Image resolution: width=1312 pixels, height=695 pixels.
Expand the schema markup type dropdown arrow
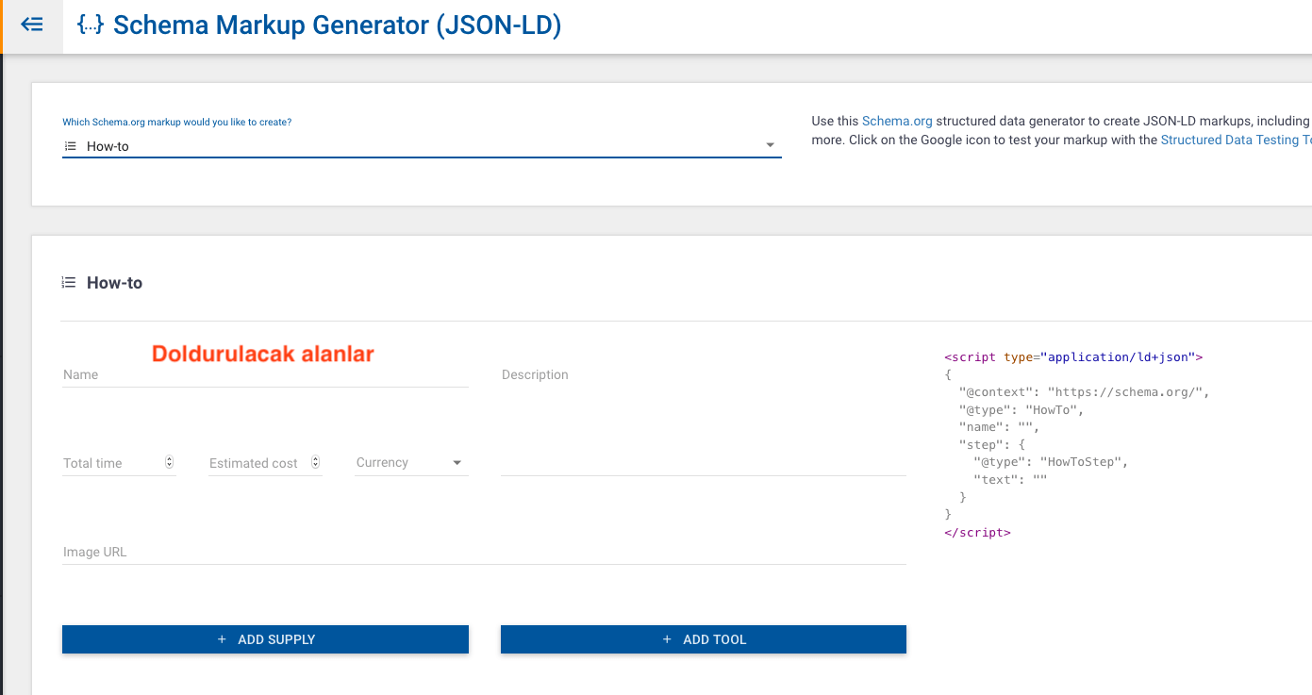(770, 145)
